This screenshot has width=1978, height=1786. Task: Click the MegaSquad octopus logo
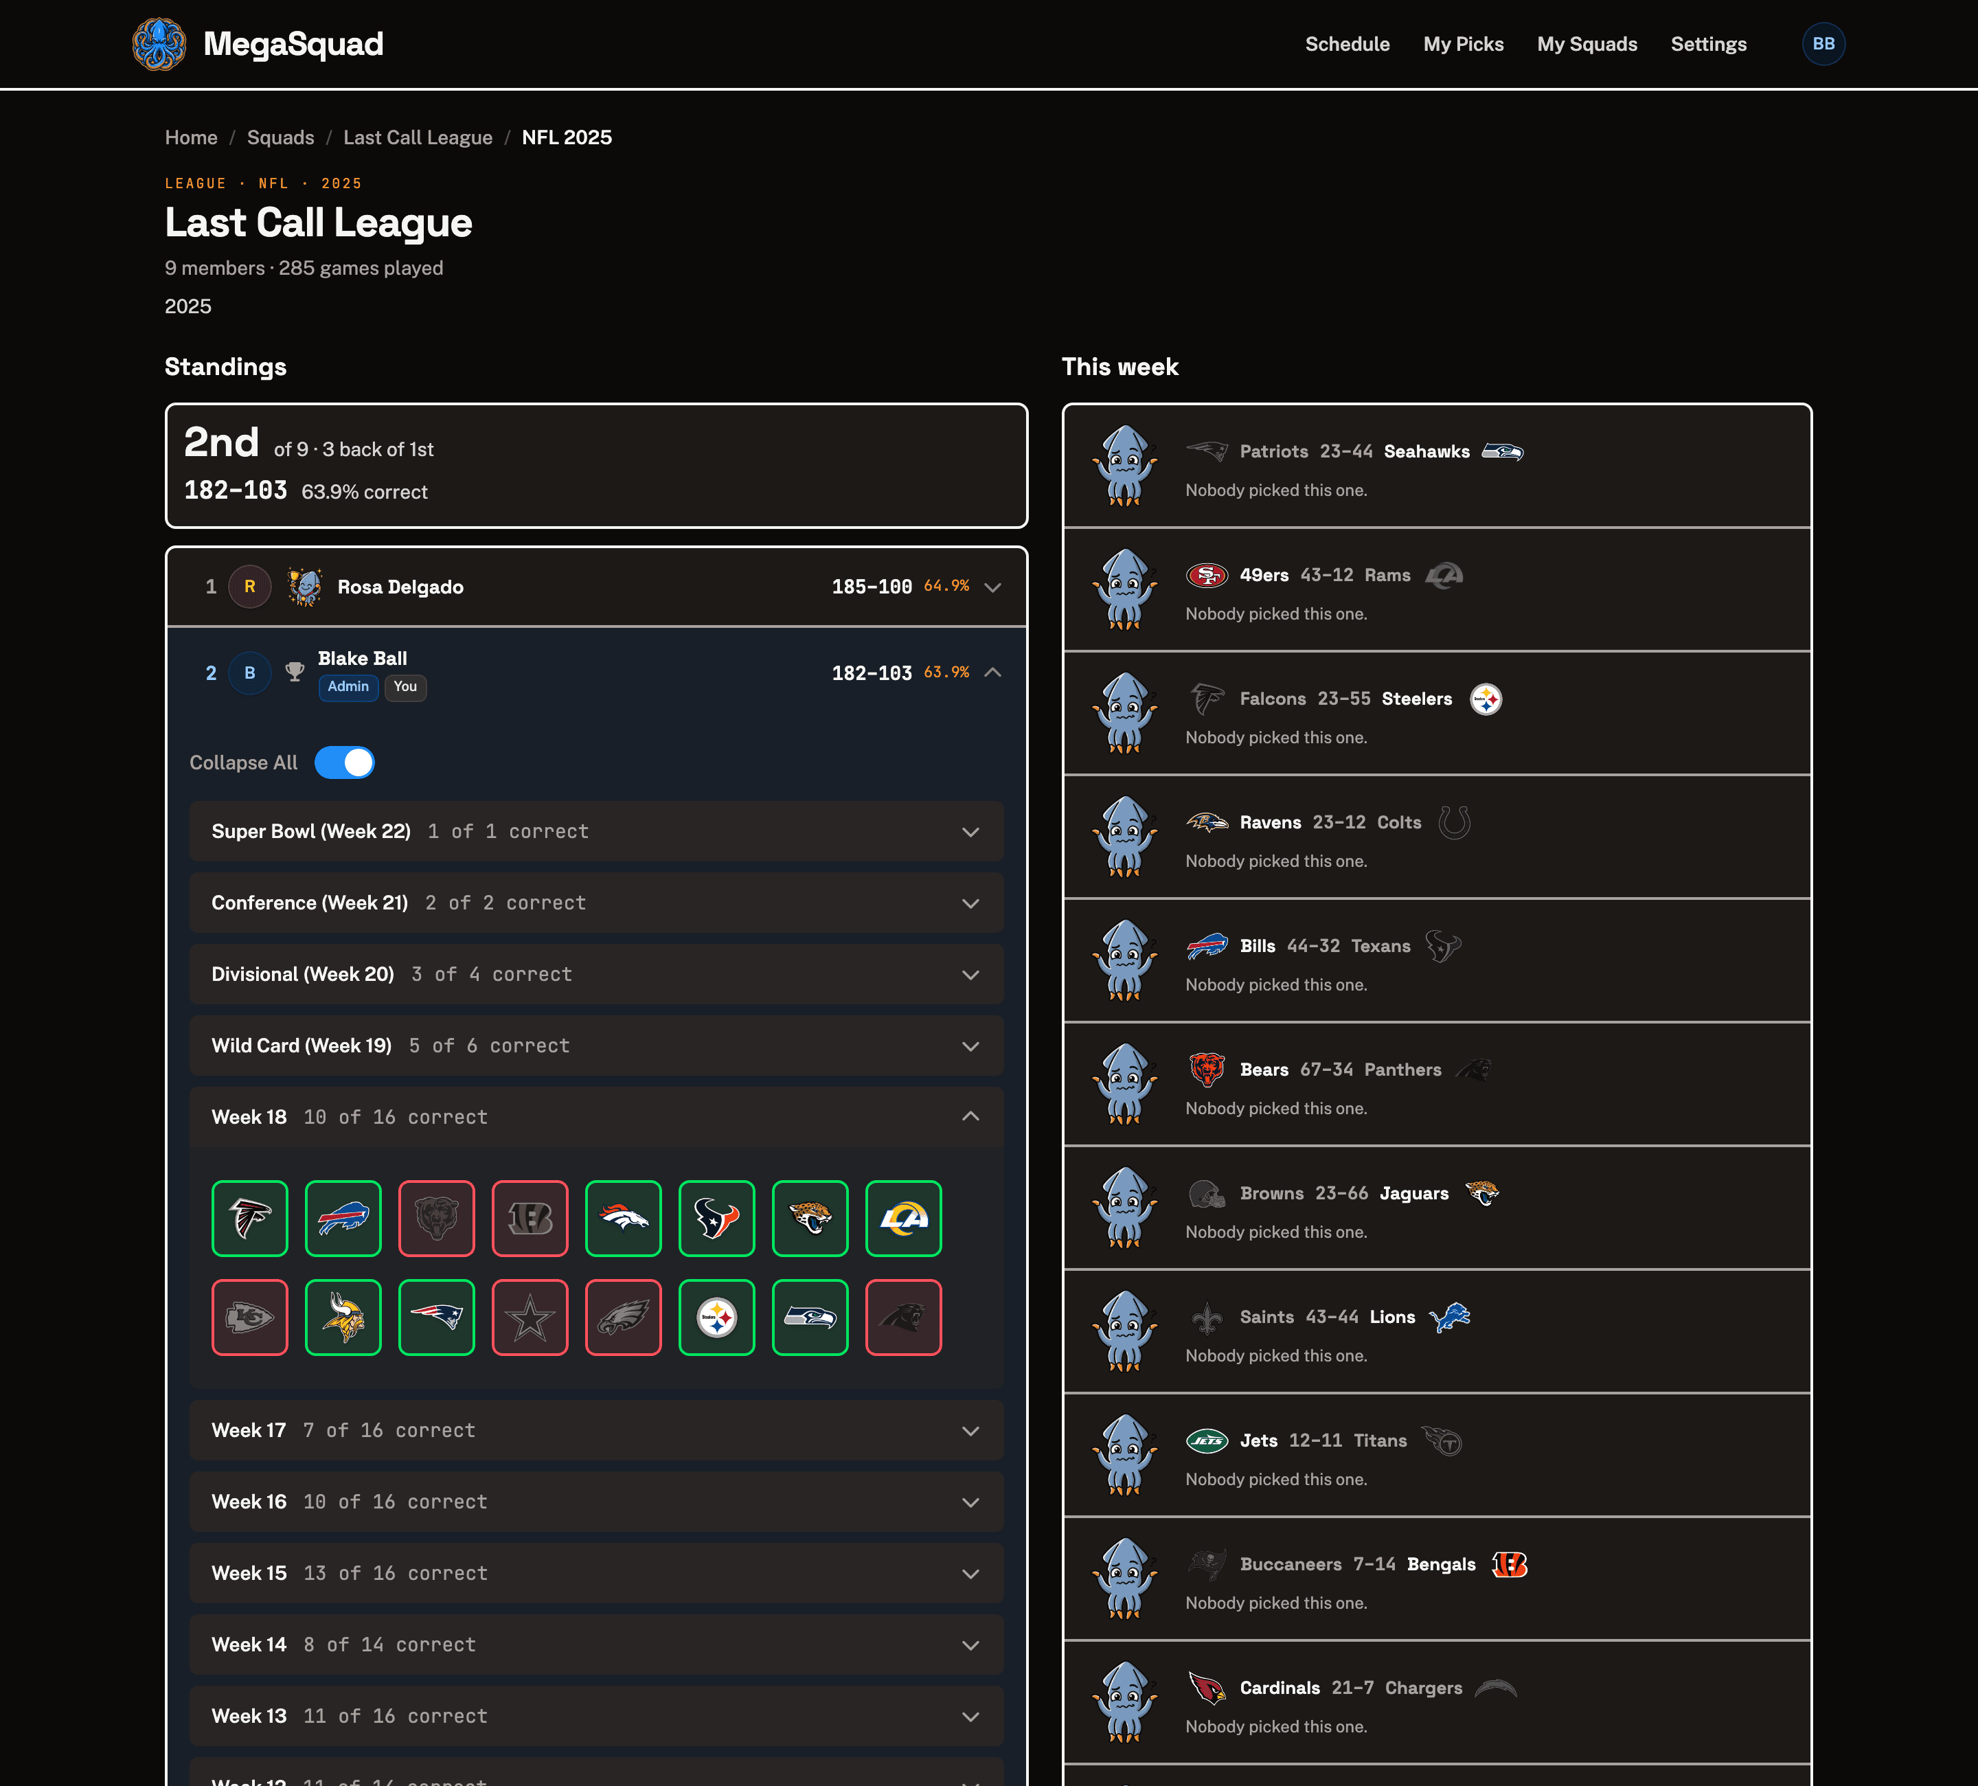(159, 44)
